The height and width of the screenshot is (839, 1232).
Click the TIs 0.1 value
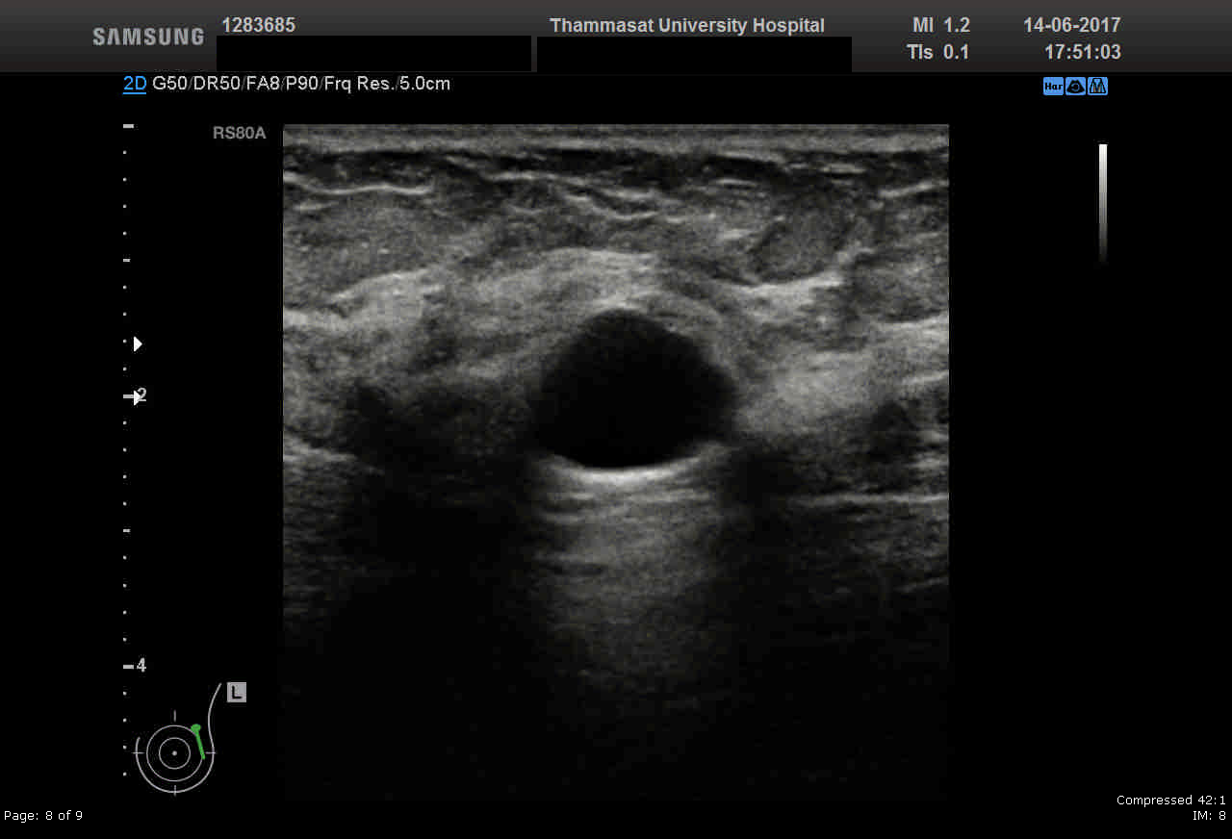point(938,52)
